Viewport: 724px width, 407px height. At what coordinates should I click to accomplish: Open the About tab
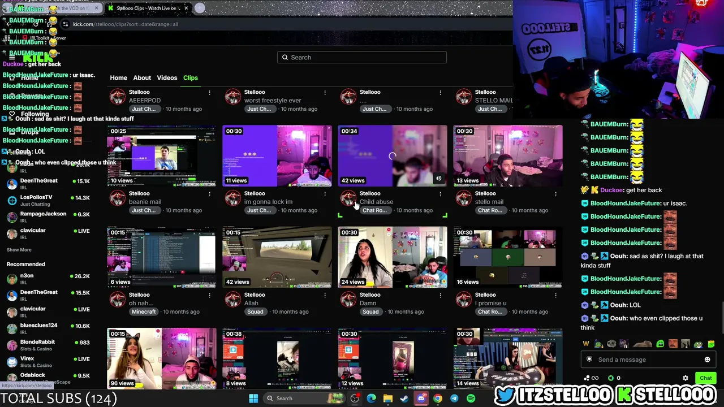click(x=142, y=77)
